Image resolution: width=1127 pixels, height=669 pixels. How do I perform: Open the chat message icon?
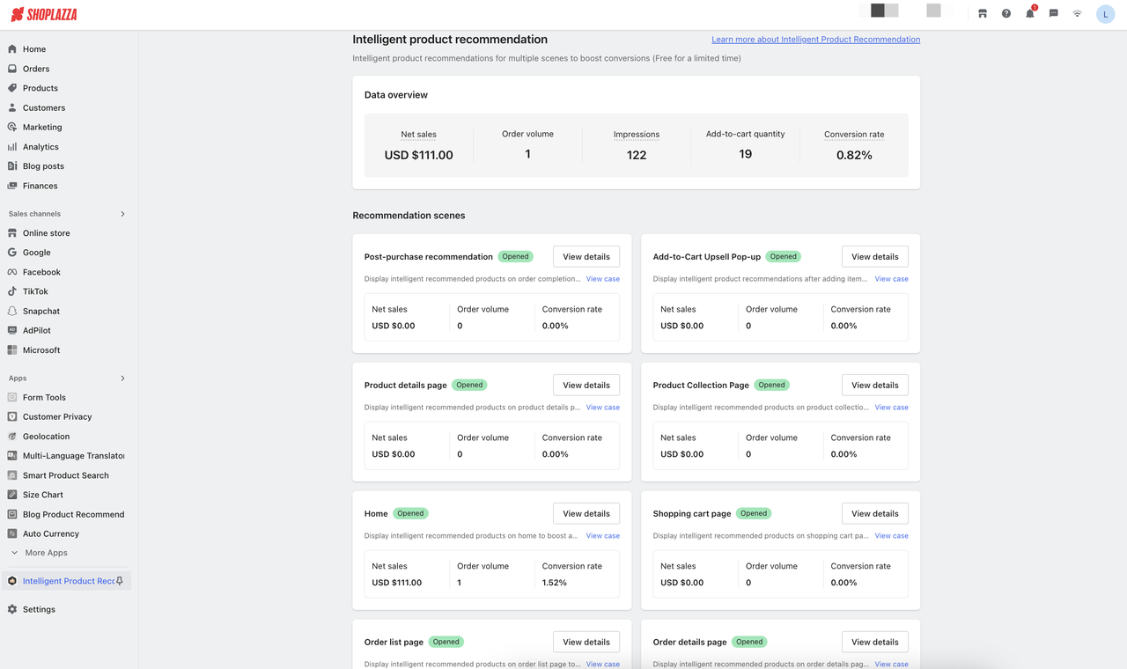(1053, 13)
